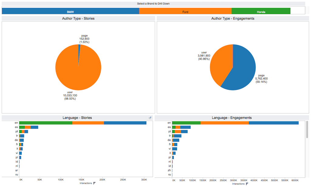Click sort icon next to Stories Interactions axis
Screen dimensions: 311x187
tap(94, 183)
